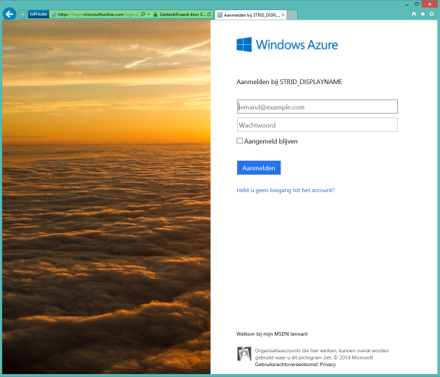Click the browser Forward arrow button
This screenshot has width=440, height=377.
22,14
